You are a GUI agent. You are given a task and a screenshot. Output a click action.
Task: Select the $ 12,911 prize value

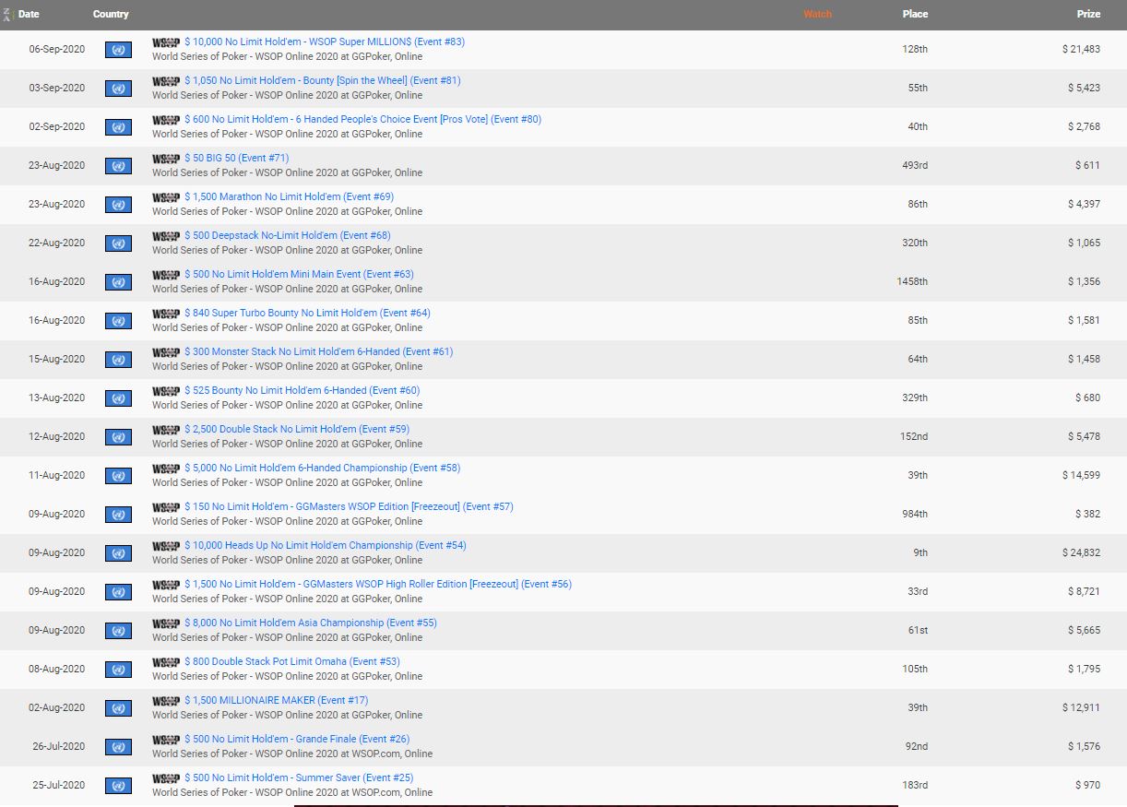click(1081, 708)
